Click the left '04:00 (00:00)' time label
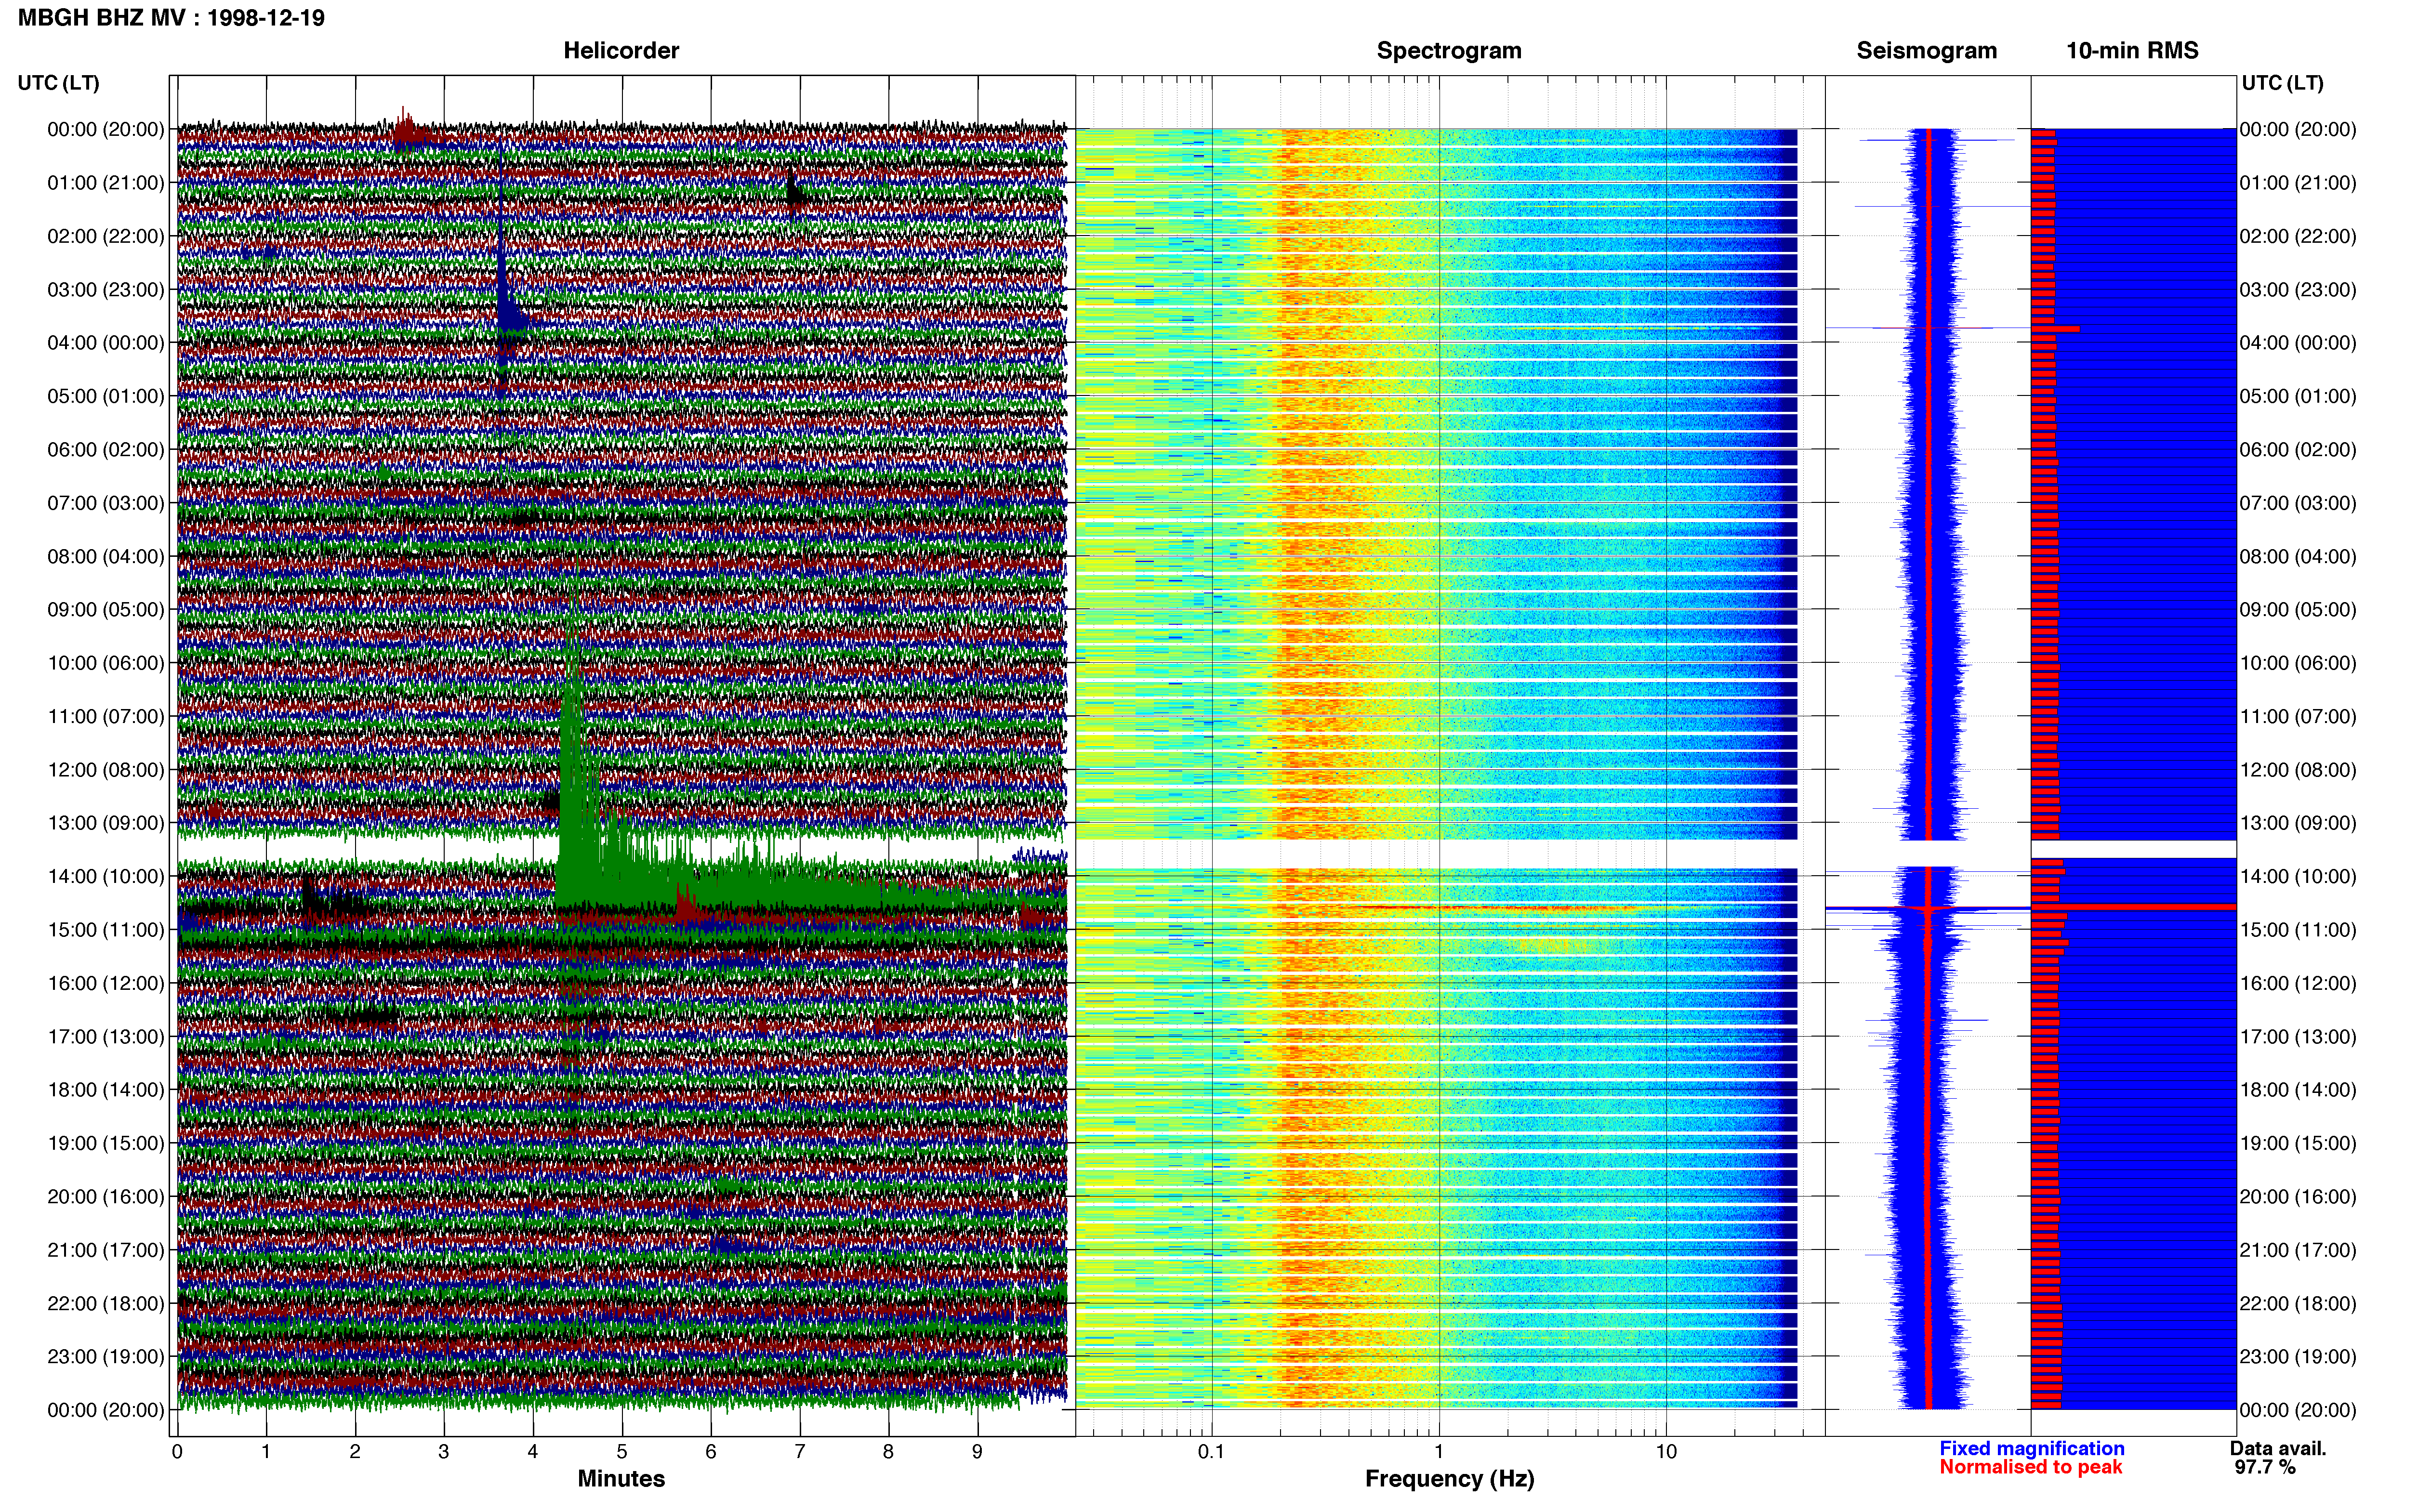The width and height of the screenshot is (2418, 1512). pos(106,343)
